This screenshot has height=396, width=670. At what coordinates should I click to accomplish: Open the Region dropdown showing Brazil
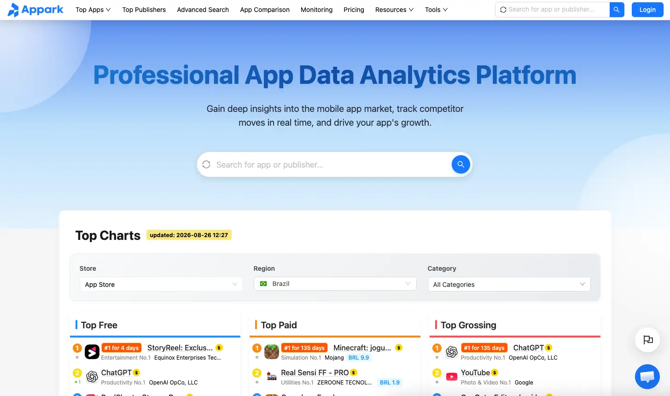click(x=335, y=284)
